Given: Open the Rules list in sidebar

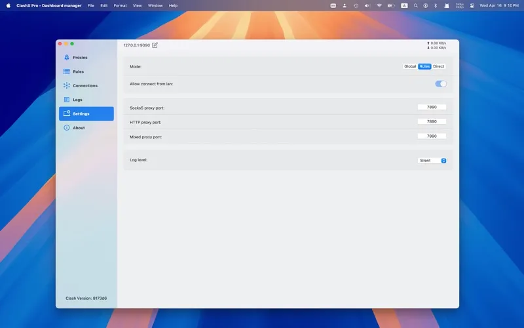Looking at the screenshot, I should pos(86,72).
